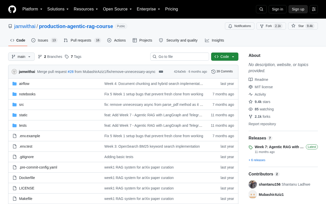Switch to the Actions tab
This screenshot has height=204, width=326.
pos(116,40)
